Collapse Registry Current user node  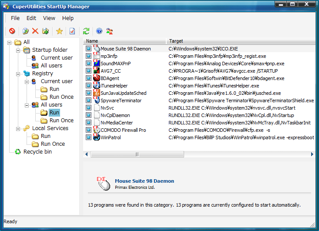coord(27,82)
